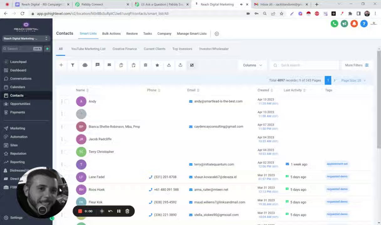Send SMS using the chat bubble icon

[97, 65]
